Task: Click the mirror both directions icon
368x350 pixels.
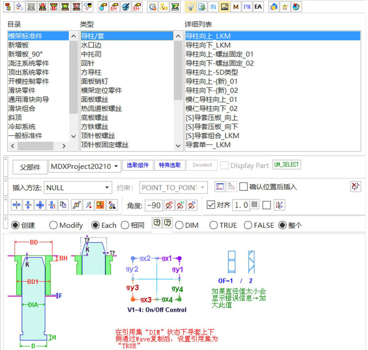Action: 40,205
